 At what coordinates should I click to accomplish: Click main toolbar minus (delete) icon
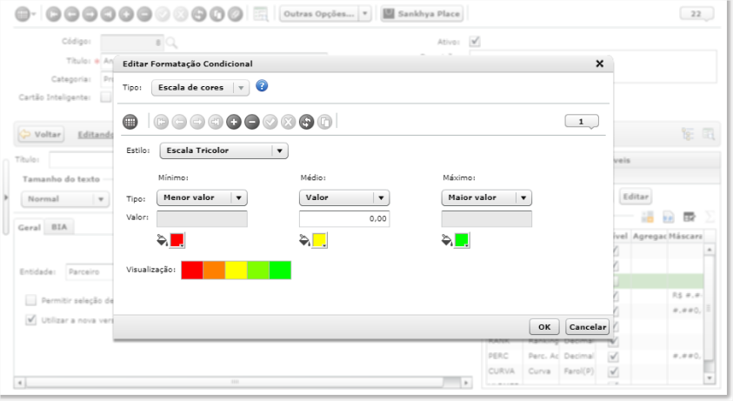pyautogui.click(x=144, y=14)
